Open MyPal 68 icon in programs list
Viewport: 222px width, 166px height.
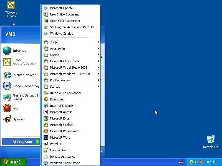46,144
